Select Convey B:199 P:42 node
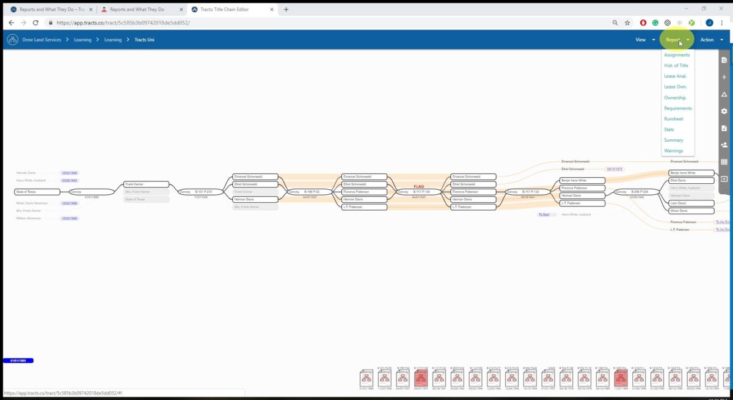The width and height of the screenshot is (733, 400). (x=311, y=192)
